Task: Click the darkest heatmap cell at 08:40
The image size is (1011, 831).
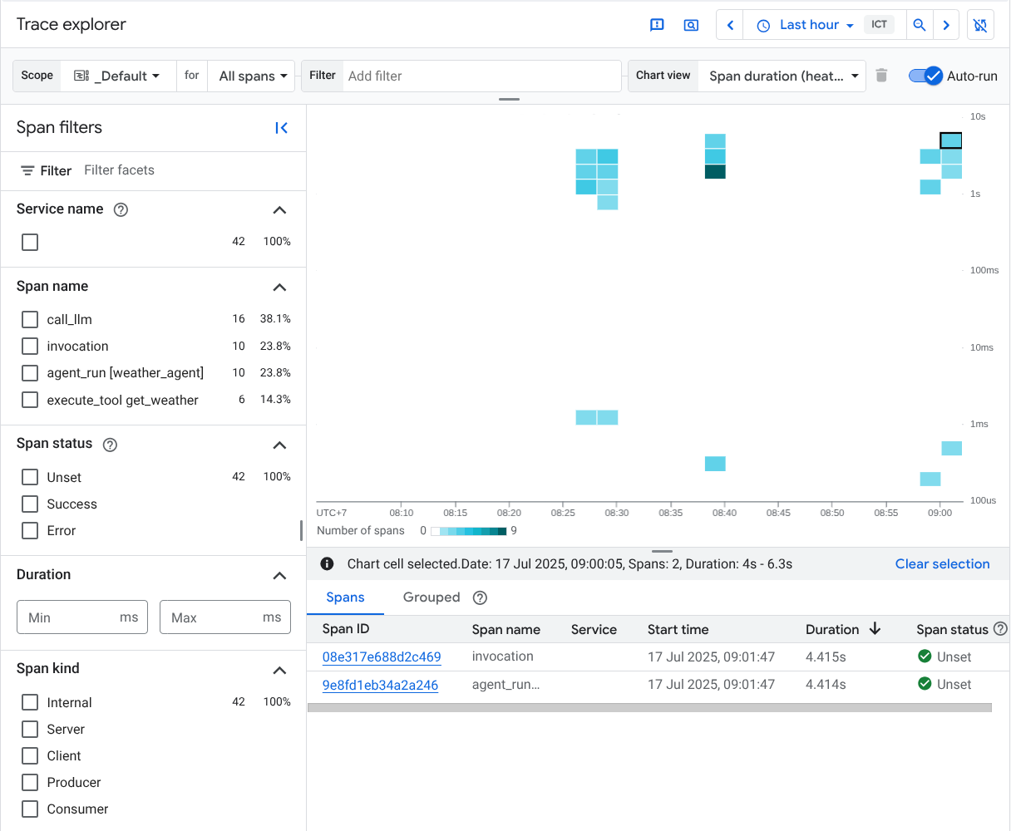Action: [715, 172]
